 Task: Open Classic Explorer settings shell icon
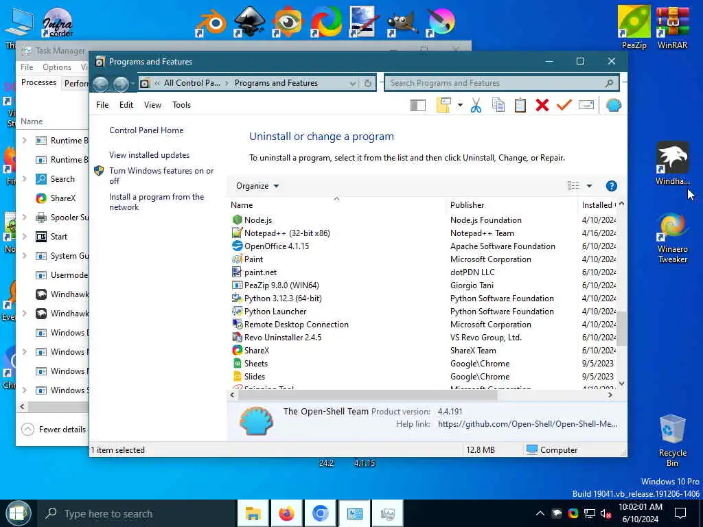pyautogui.click(x=613, y=105)
